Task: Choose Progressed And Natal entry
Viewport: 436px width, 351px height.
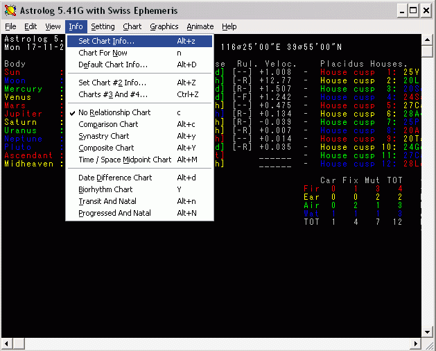Action: 139,213
